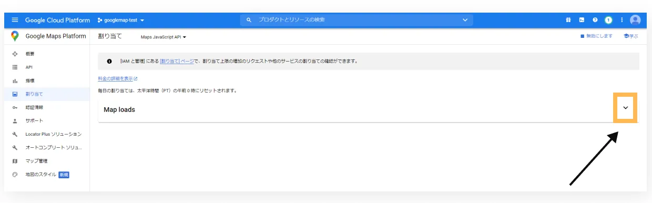
Task: Open the 指標 metrics sidebar item
Action: click(x=47, y=81)
